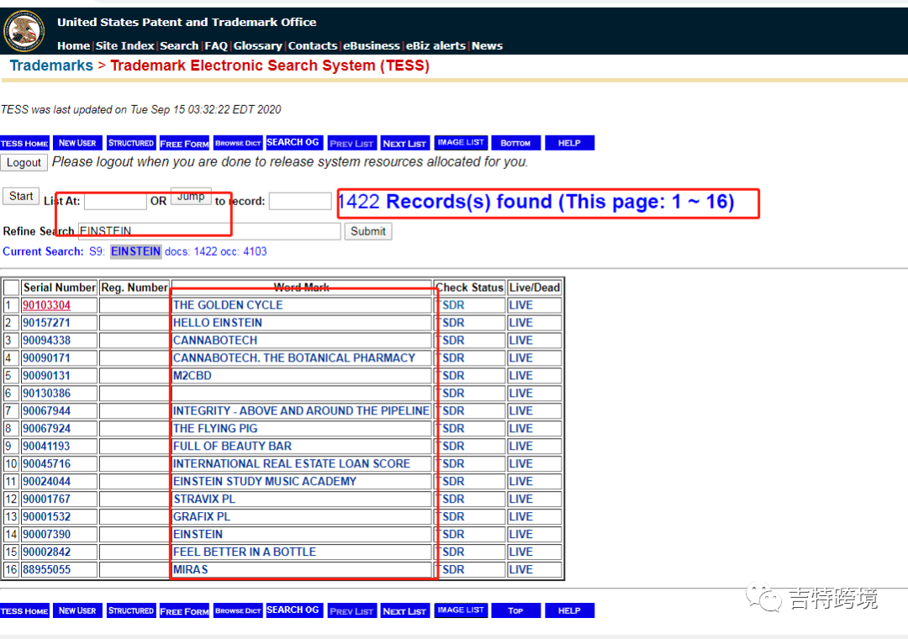Click the Start button
This screenshot has width=908, height=639.
tap(21, 196)
